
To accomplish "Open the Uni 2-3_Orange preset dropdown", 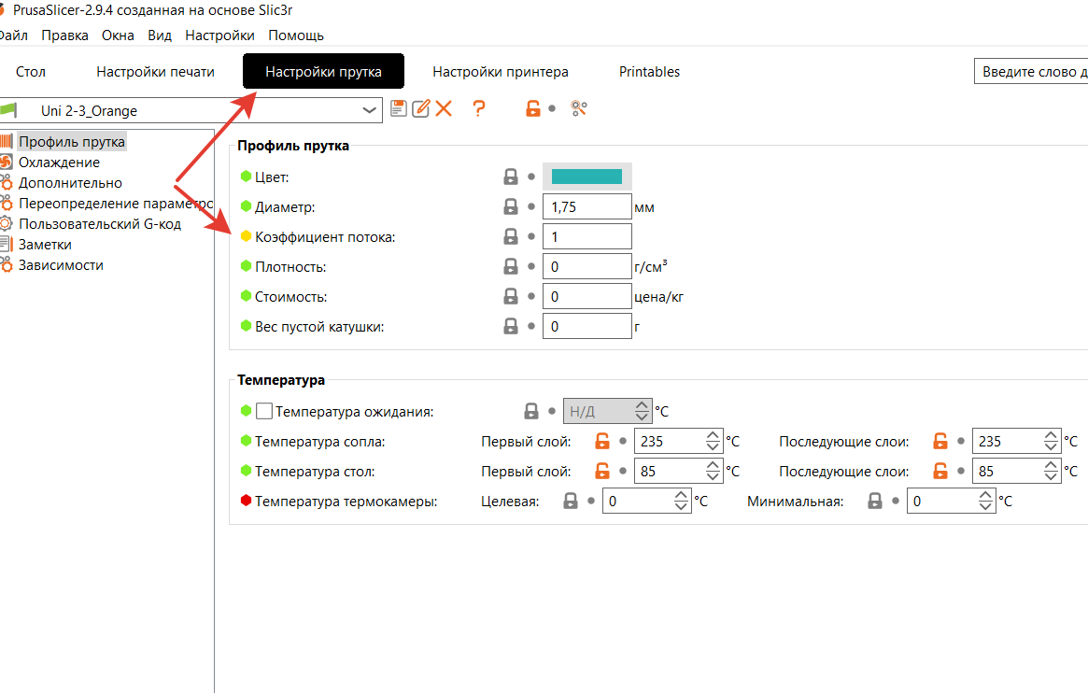I will [x=370, y=110].
